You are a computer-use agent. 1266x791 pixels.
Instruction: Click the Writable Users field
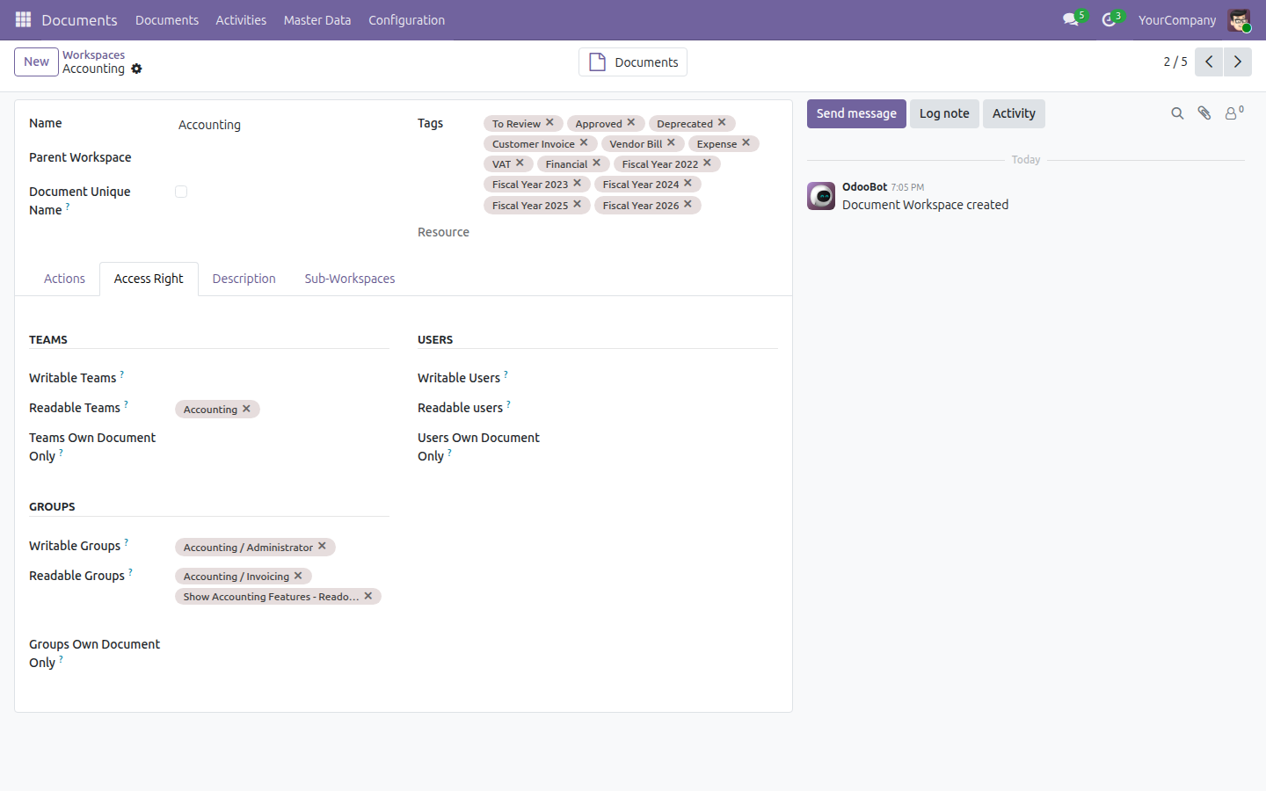pos(670,379)
